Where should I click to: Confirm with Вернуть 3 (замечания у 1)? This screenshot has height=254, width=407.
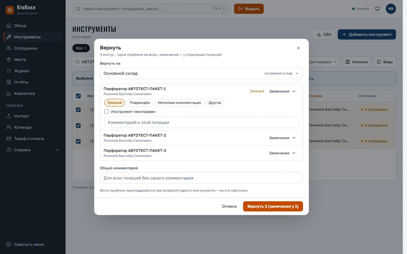(273, 206)
